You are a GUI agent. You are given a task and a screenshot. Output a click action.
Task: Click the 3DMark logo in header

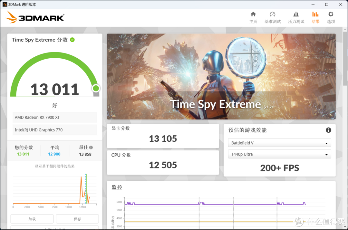click(x=35, y=17)
